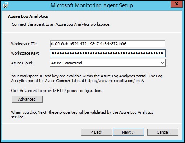The image size is (185, 143).
Task: Click into the Workspace ID text field
Action: (108, 44)
